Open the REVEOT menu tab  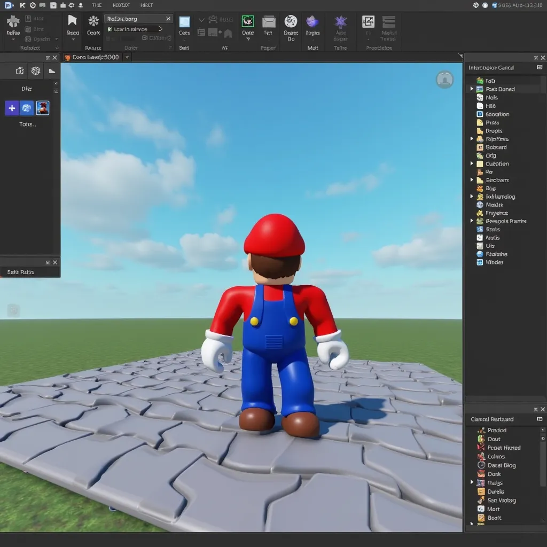coord(121,5)
